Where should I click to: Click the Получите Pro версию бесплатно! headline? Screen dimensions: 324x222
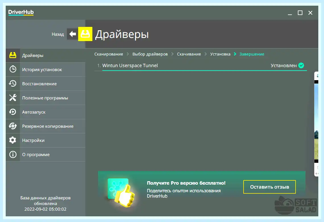tap(186, 183)
